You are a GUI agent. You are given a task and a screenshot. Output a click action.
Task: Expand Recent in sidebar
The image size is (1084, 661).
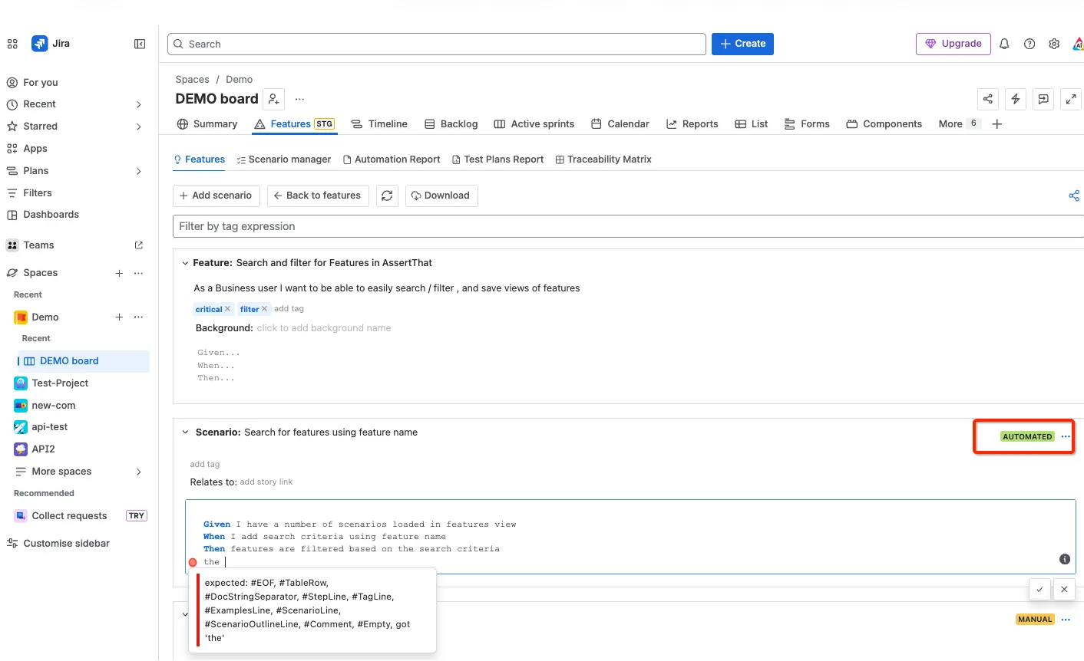pyautogui.click(x=139, y=104)
